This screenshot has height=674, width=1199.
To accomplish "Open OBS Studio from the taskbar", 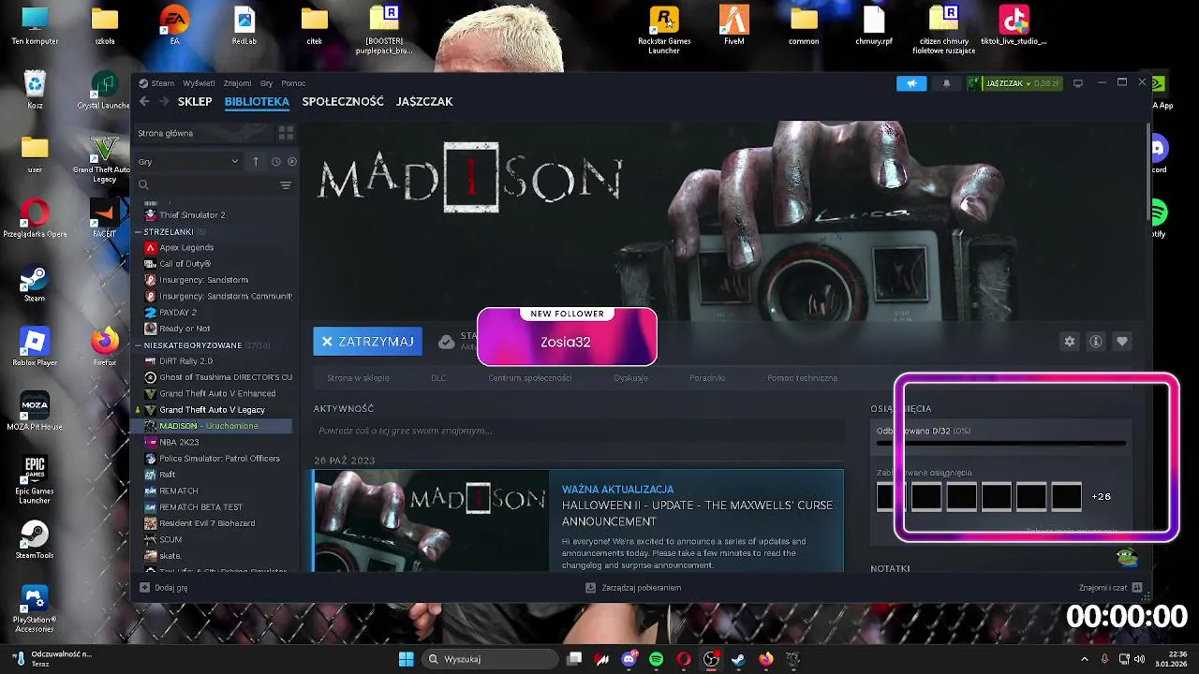I will (711, 659).
